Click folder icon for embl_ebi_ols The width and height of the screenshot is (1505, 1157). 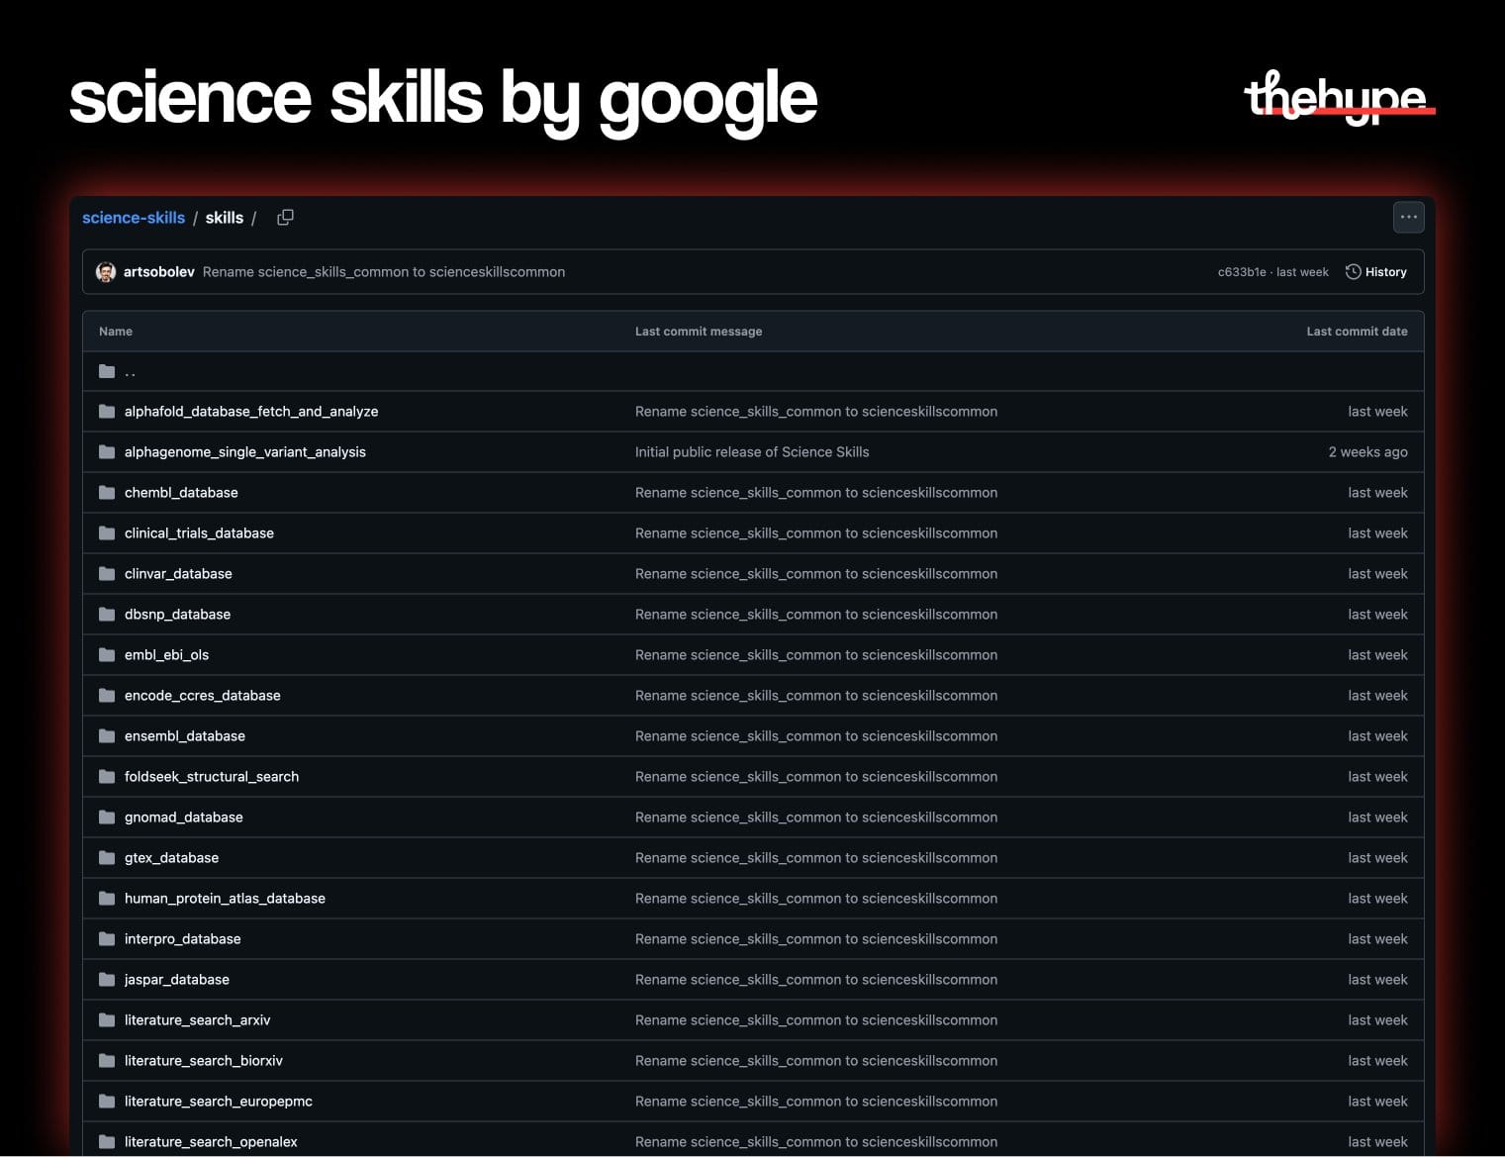(107, 655)
